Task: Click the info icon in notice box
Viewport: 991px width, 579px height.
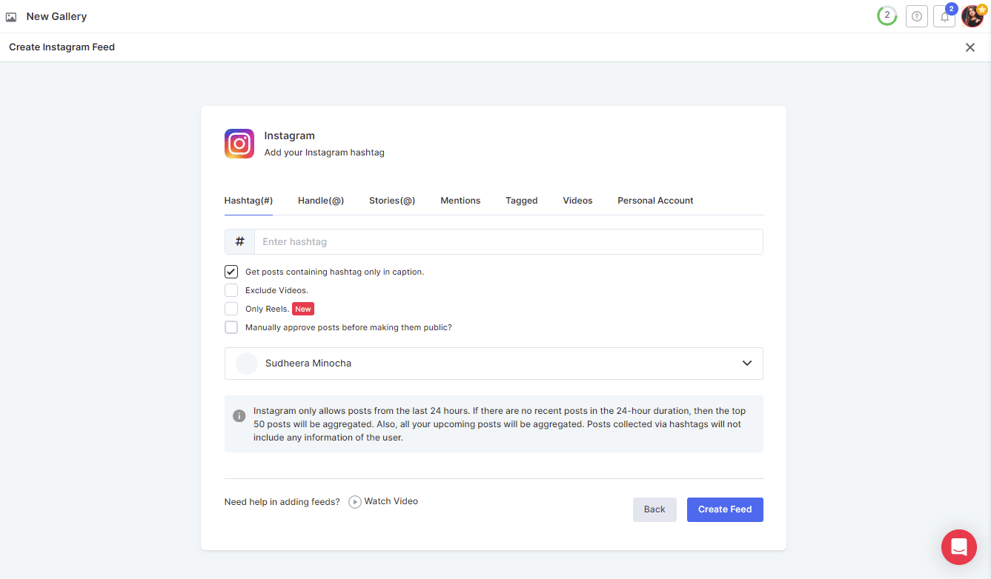Action: coord(239,416)
